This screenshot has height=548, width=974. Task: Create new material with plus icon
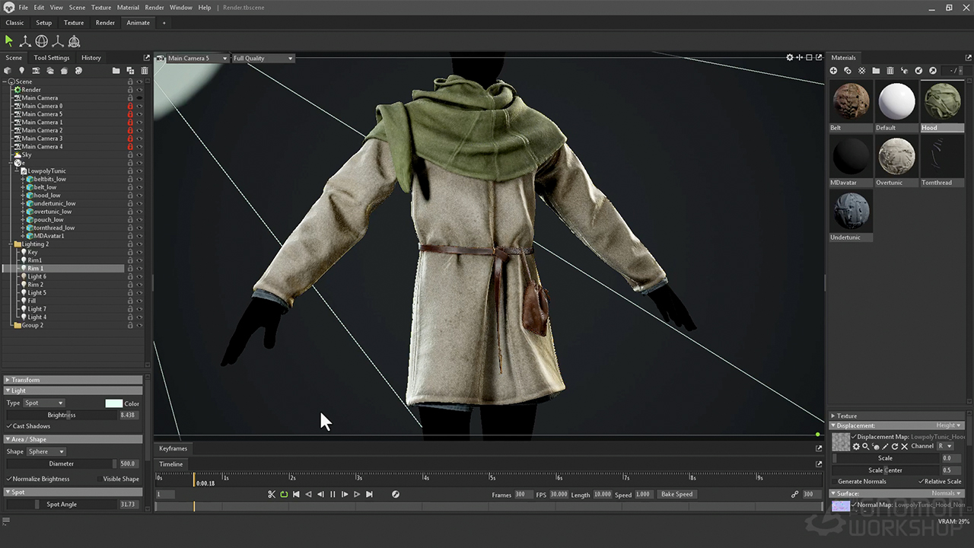pyautogui.click(x=834, y=71)
